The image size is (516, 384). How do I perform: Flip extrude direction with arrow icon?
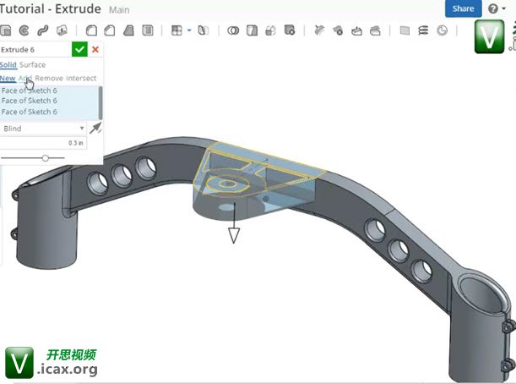(x=95, y=129)
